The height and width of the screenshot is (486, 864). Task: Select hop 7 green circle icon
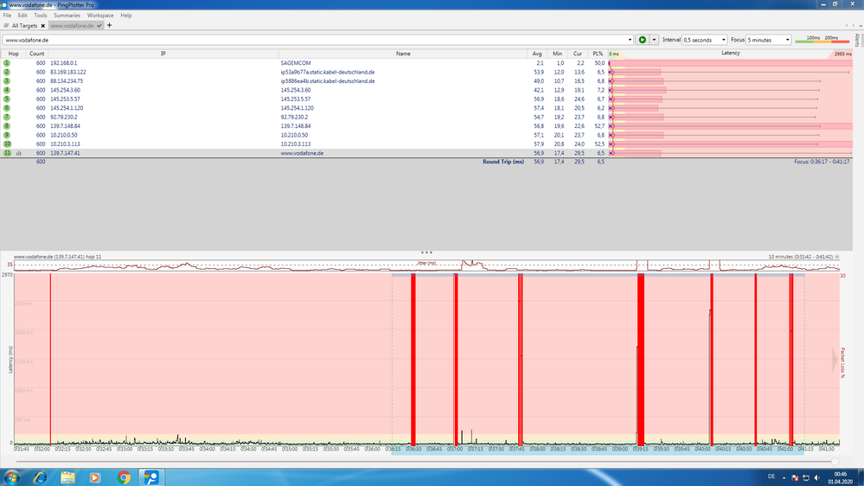click(7, 117)
